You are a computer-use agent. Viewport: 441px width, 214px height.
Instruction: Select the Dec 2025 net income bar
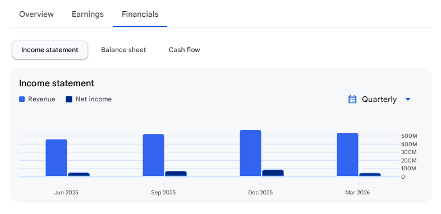[x=273, y=173]
